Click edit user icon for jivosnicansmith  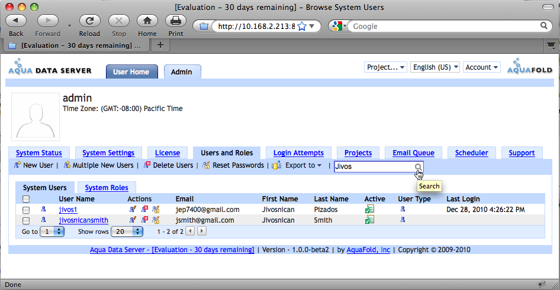[x=133, y=220]
